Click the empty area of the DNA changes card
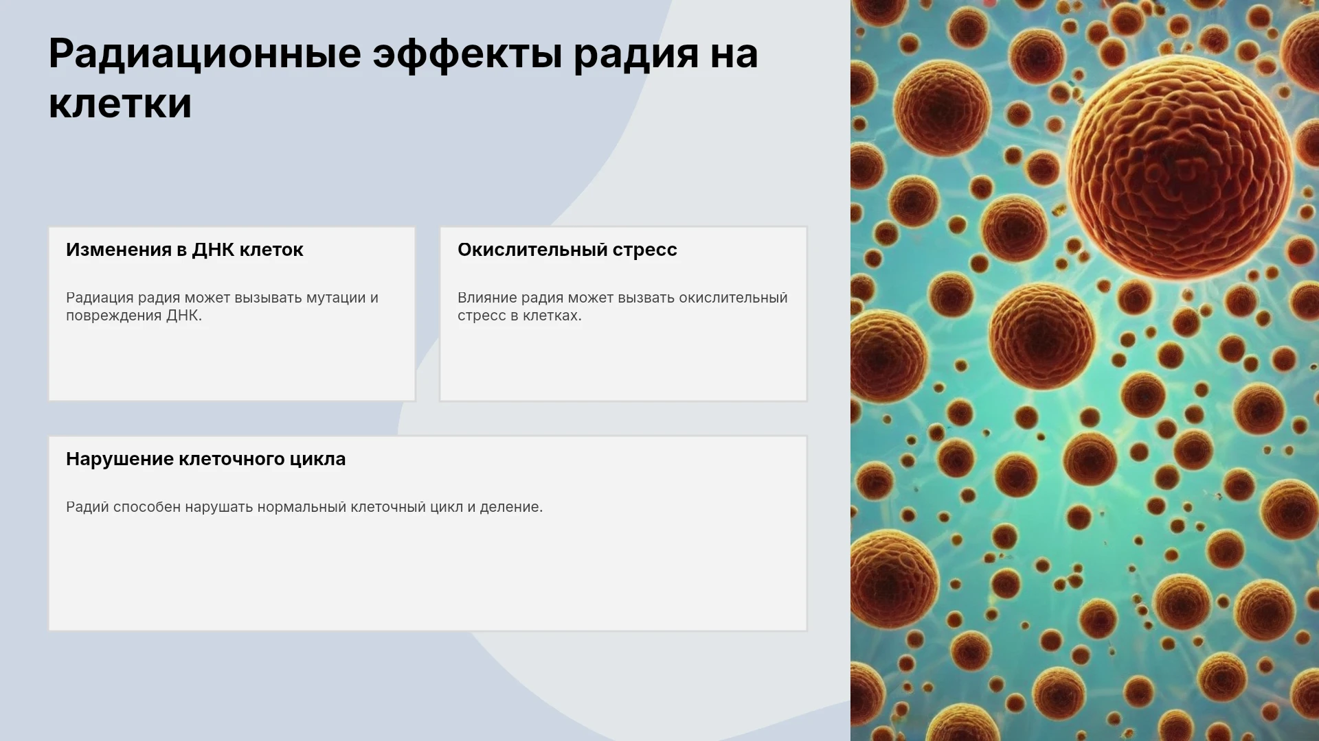1319x741 pixels. coord(232,364)
